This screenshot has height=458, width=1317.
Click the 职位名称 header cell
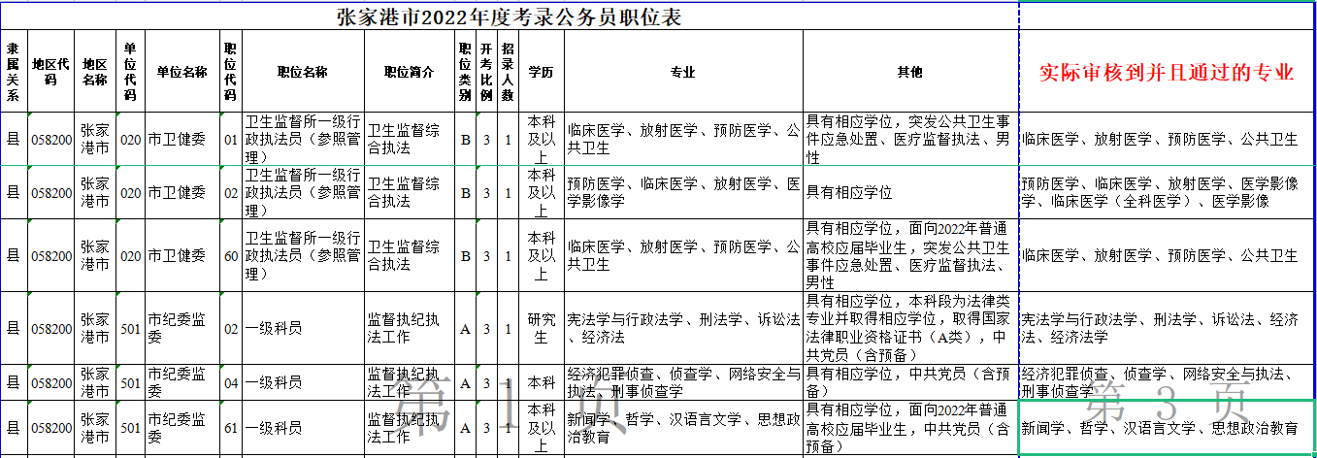pyautogui.click(x=301, y=72)
